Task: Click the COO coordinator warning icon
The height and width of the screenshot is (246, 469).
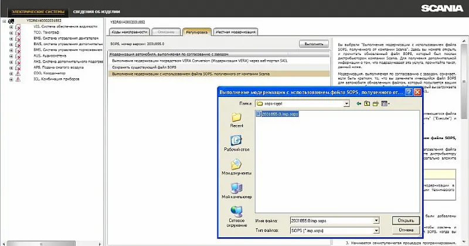Action: point(18,74)
